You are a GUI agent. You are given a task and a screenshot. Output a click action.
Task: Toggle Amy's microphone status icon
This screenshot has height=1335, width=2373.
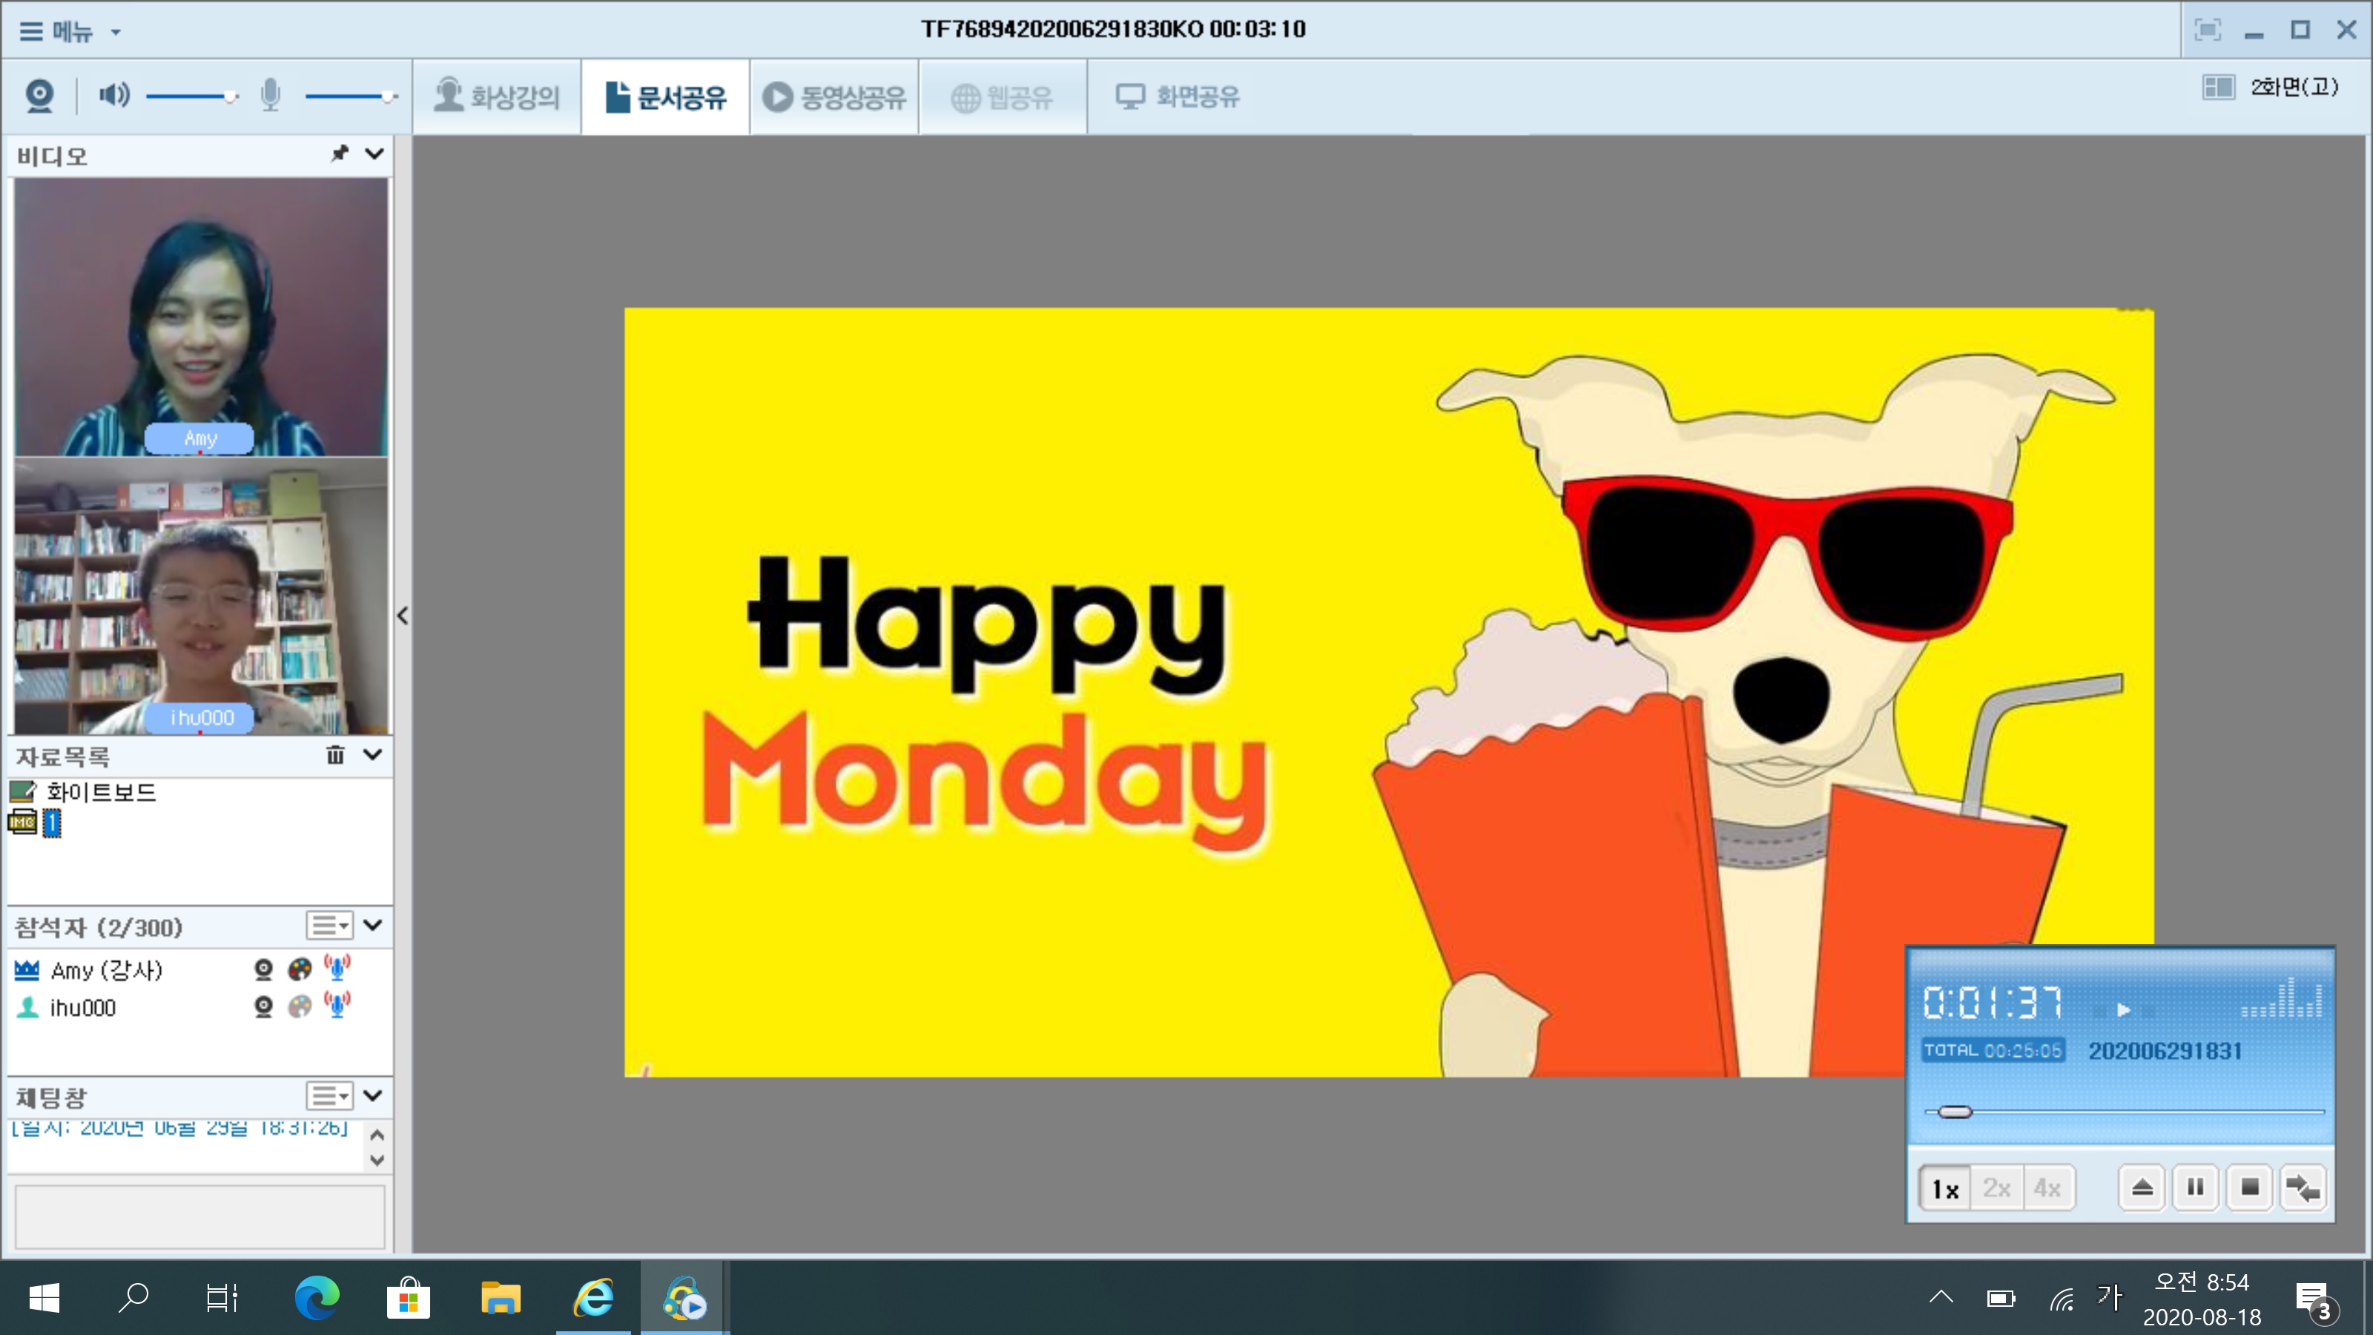point(337,969)
